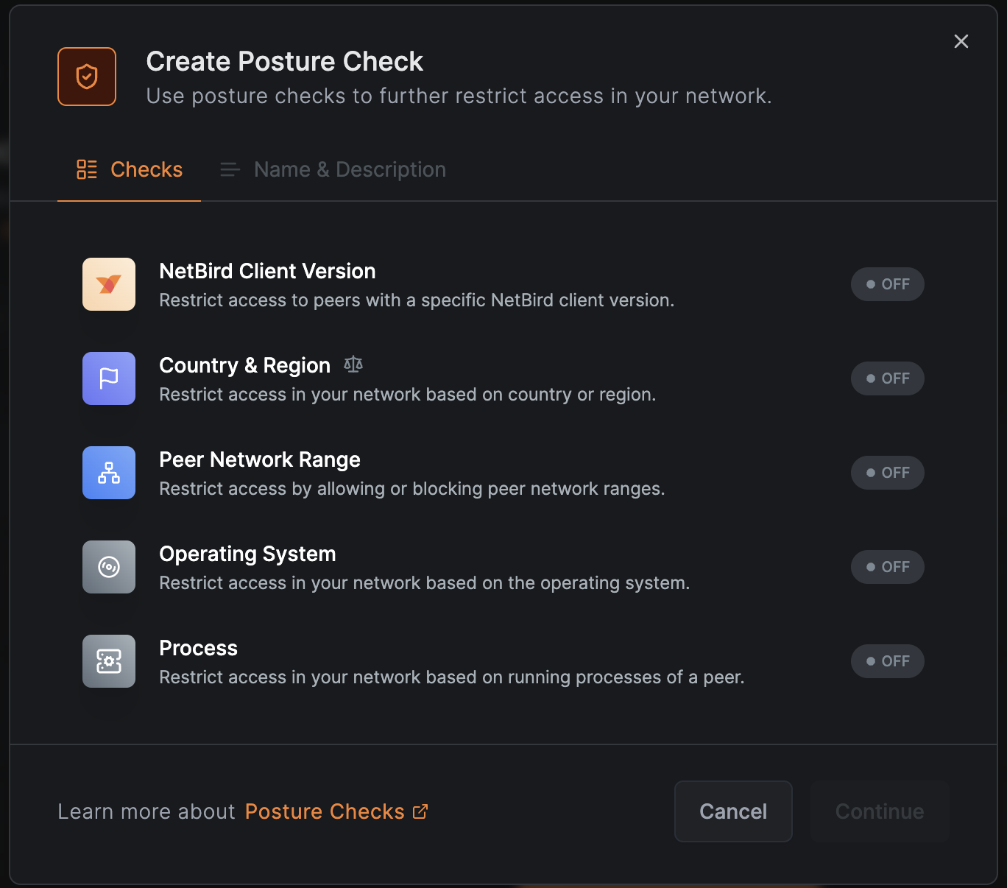Select the Process check icon

(108, 661)
